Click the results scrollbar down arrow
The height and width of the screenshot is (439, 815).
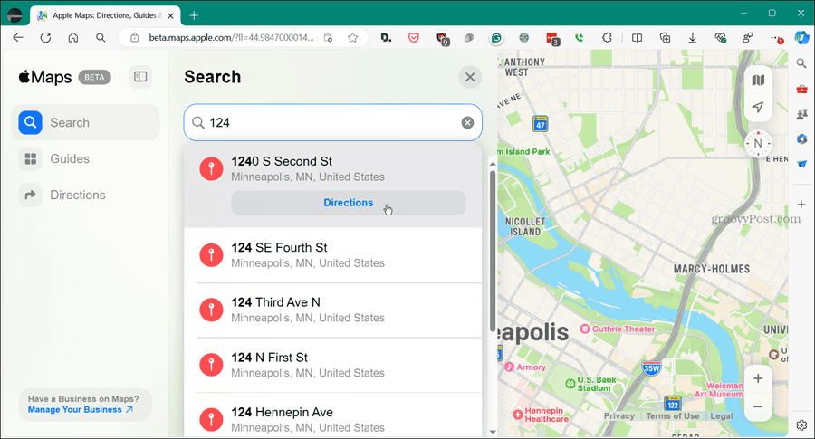493,432
